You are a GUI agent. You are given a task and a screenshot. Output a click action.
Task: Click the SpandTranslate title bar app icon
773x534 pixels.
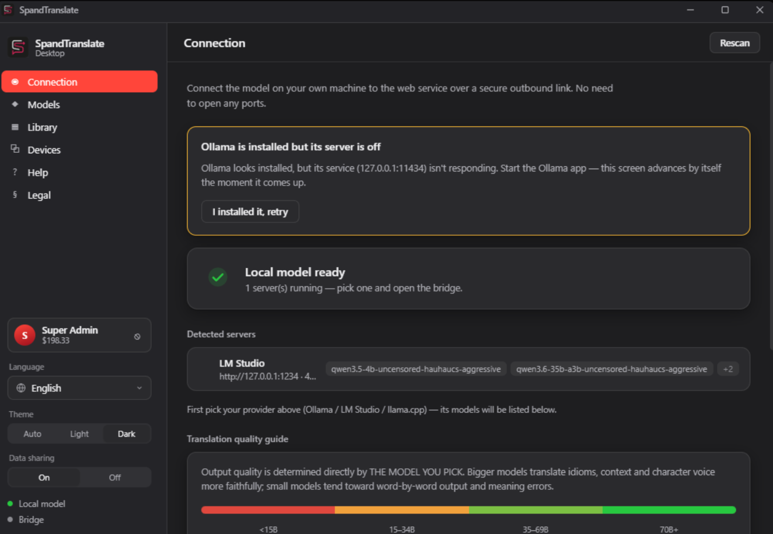8,10
